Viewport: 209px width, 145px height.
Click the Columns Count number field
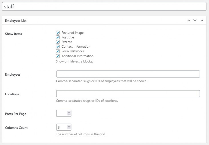coord(61,127)
